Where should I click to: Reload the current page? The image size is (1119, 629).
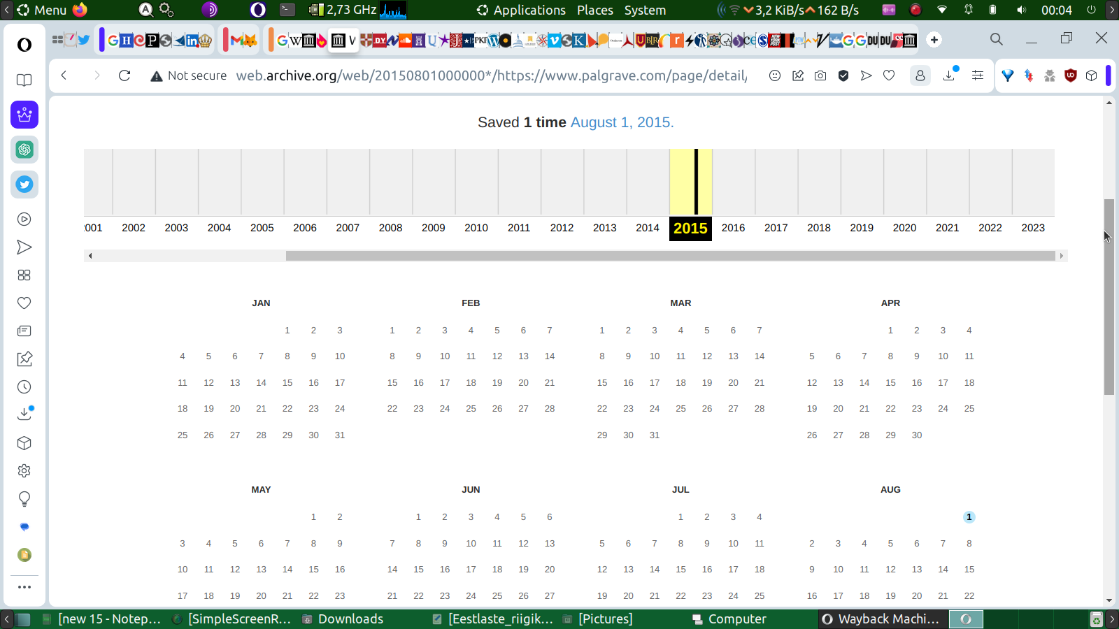(124, 75)
